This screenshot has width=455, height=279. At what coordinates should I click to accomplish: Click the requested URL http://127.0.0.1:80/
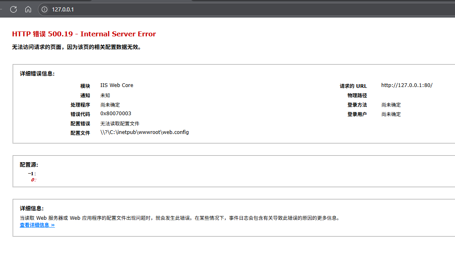pos(406,85)
